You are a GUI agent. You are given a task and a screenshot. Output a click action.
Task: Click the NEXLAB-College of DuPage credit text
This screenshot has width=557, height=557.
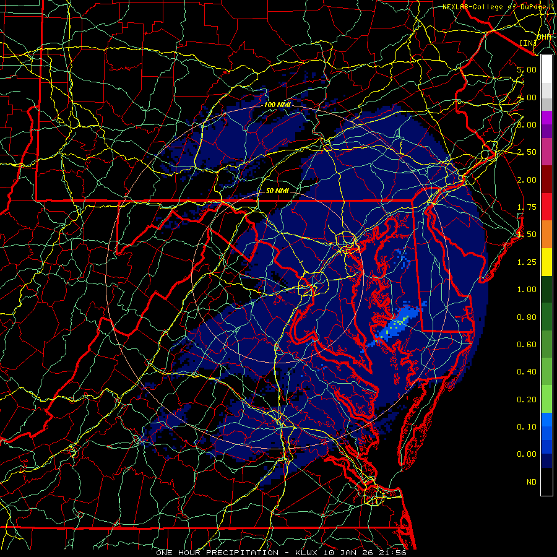pyautogui.click(x=499, y=7)
